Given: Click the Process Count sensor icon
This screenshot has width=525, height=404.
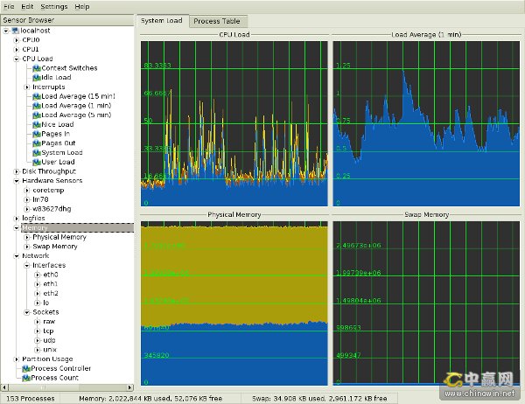Looking at the screenshot, I should point(26,378).
